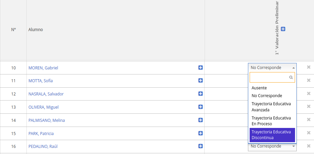The width and height of the screenshot is (314, 154).
Task: Click the plus icon beside MOREN, Gabriel
Action: [x=201, y=68]
